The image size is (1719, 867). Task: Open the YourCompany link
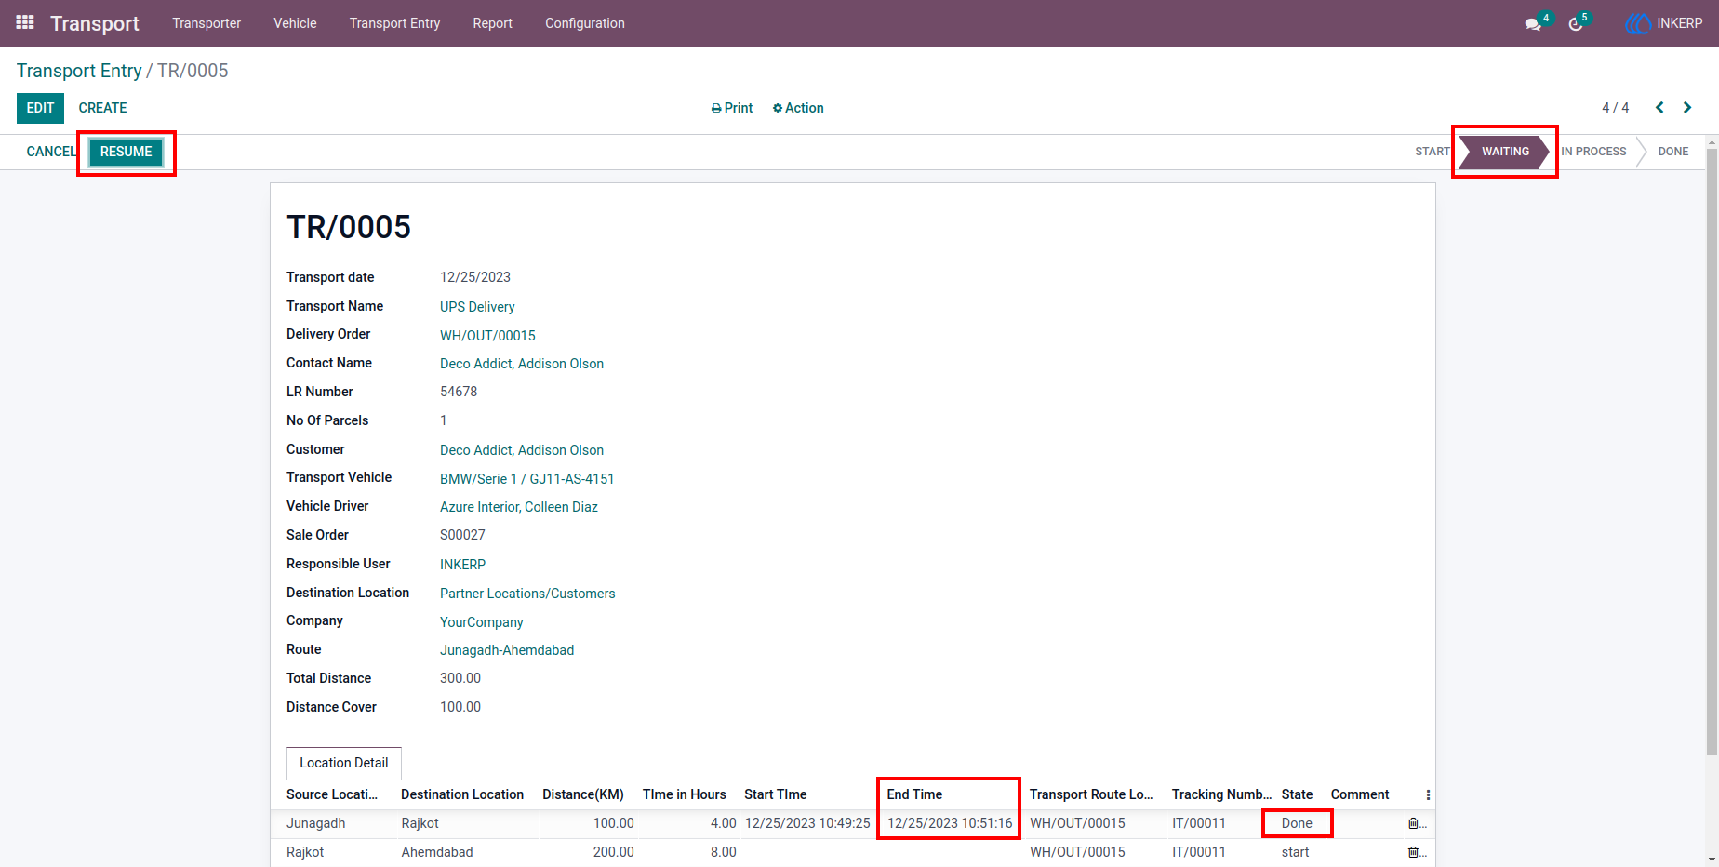click(482, 622)
